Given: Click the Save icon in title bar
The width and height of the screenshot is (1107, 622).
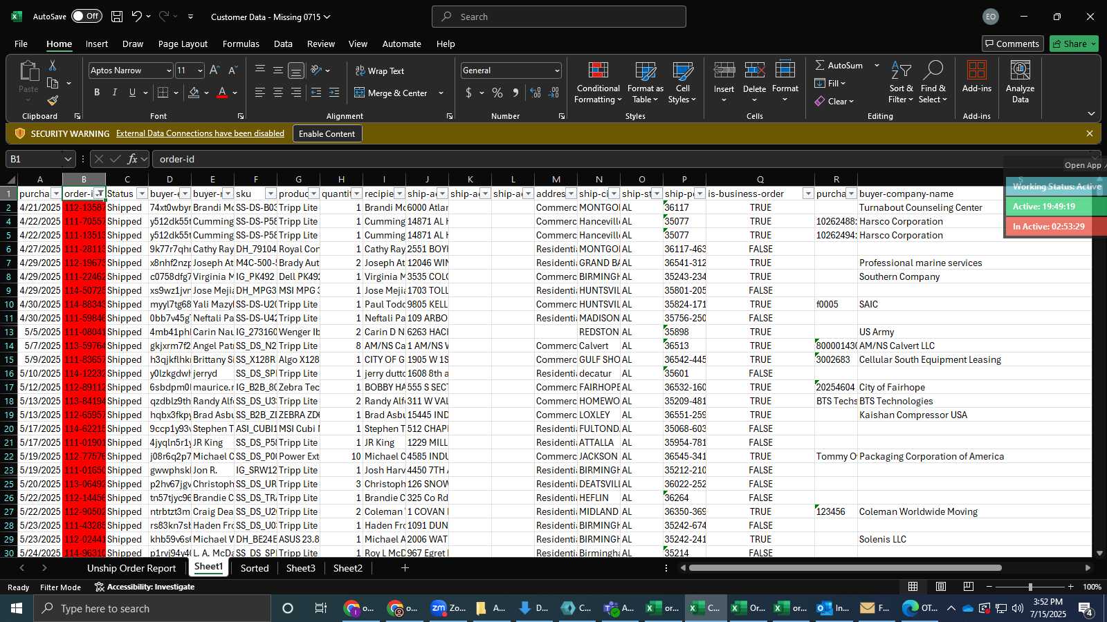Looking at the screenshot, I should pos(117,17).
